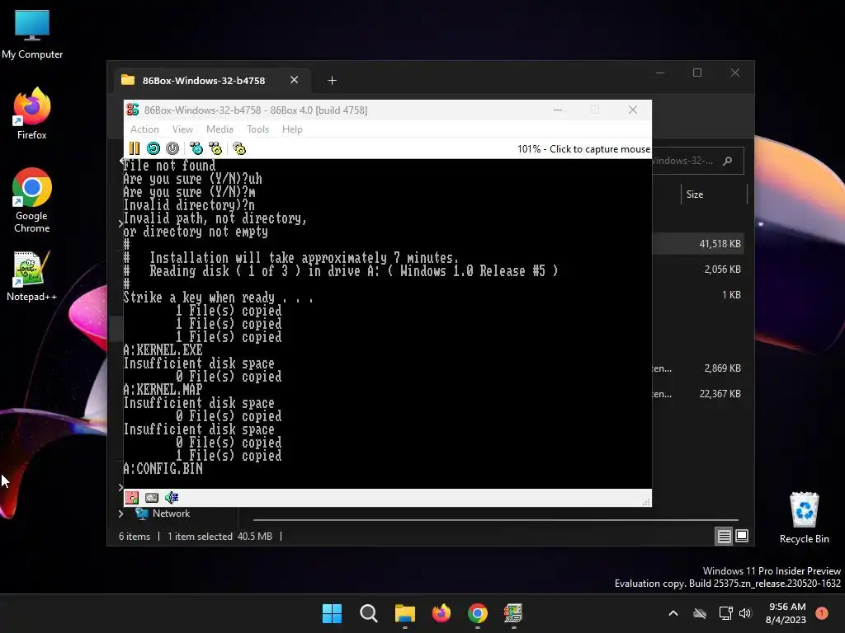
Task: Click the hard reset toolbar icon
Action: click(153, 148)
